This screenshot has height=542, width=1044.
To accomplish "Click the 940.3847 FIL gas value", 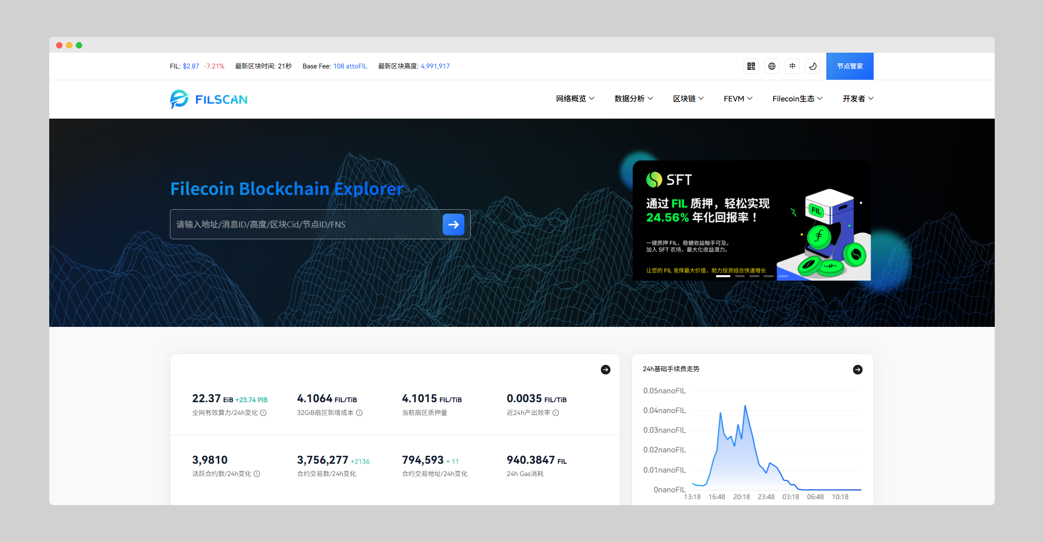I will pyautogui.click(x=537, y=460).
